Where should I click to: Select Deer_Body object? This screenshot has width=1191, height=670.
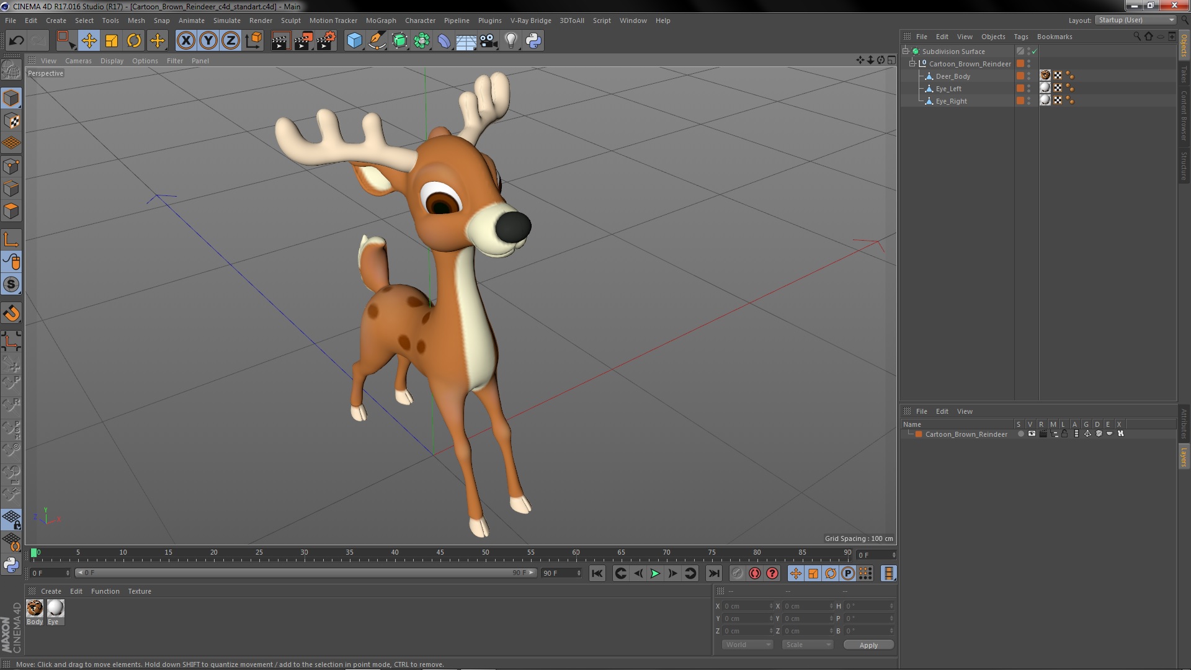click(x=953, y=76)
